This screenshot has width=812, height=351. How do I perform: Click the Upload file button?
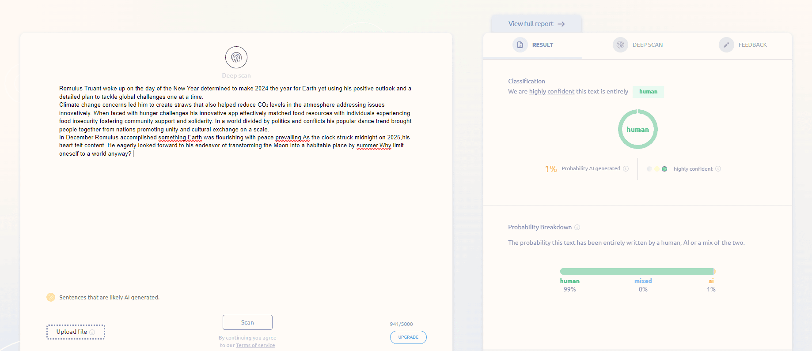click(x=72, y=332)
